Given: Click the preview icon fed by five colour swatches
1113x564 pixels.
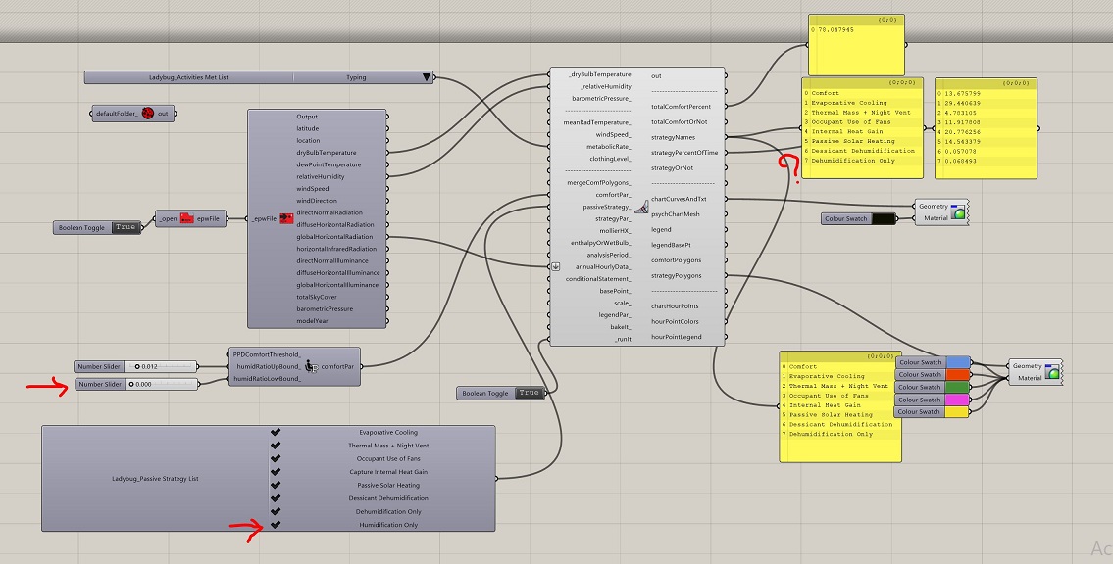Looking at the screenshot, I should pos(1052,372).
